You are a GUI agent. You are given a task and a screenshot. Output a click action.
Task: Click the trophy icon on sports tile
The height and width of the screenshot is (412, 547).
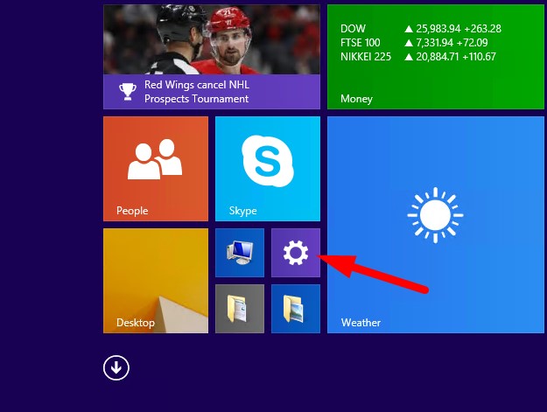[x=126, y=91]
